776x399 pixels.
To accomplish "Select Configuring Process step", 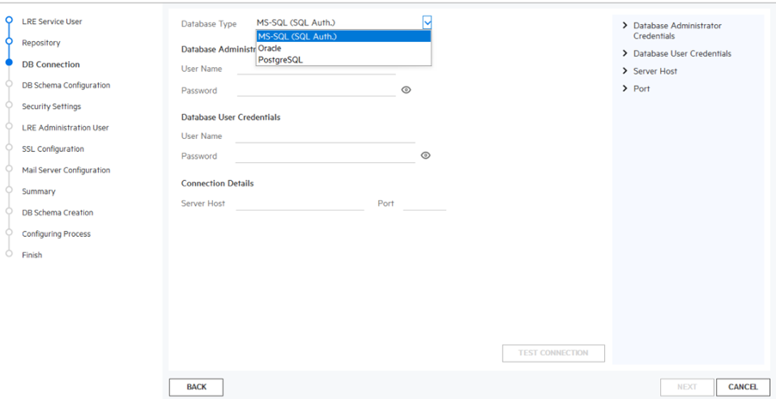I will [x=57, y=234].
